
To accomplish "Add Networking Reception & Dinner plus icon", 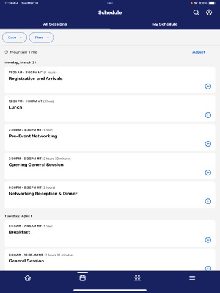I will coord(208,201).
